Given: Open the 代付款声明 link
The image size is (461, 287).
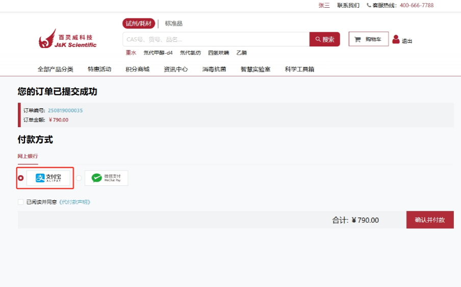Looking at the screenshot, I should (x=74, y=202).
